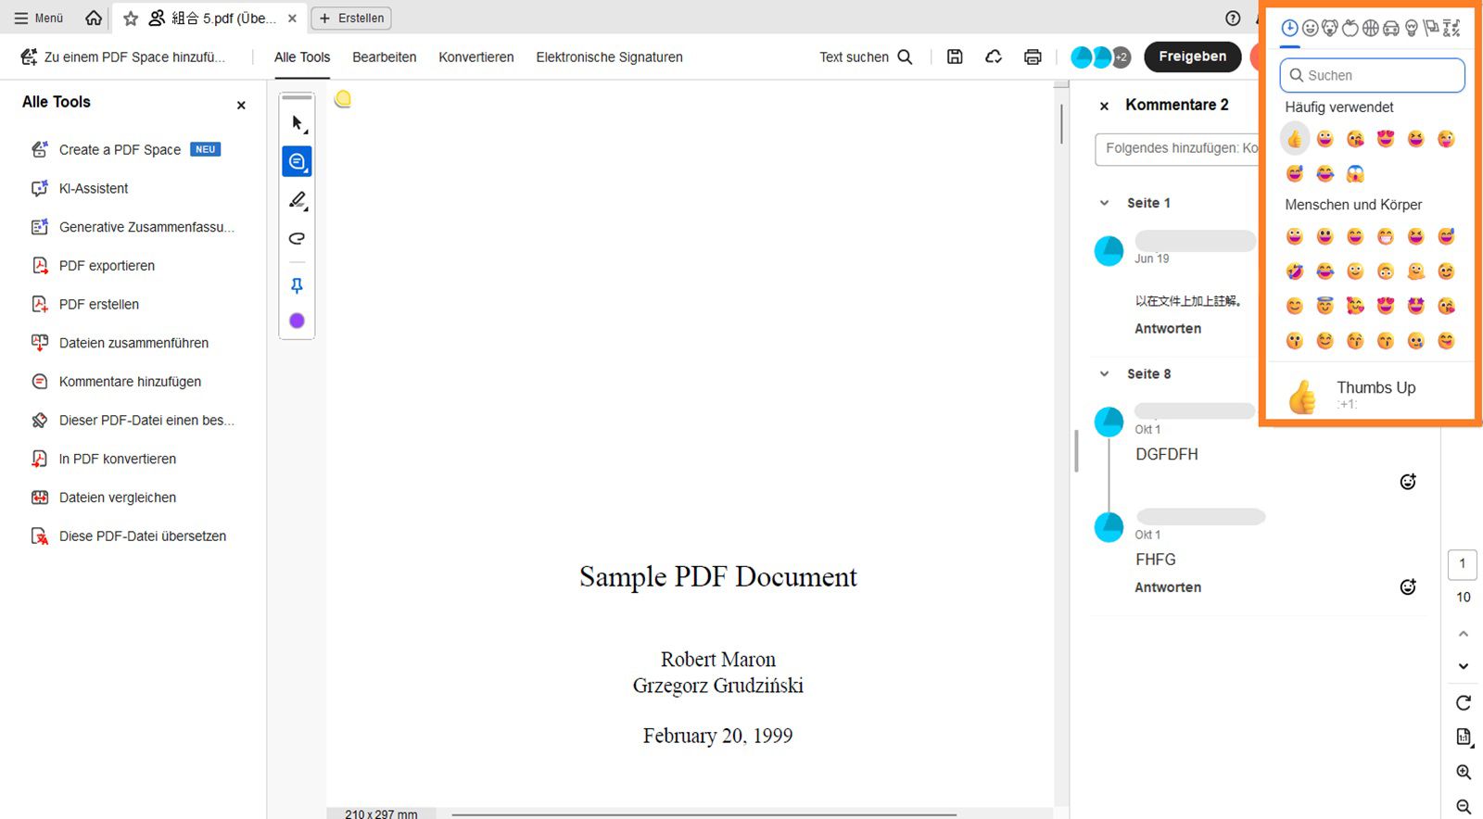Switch to the flags emoji category

coord(1432,28)
